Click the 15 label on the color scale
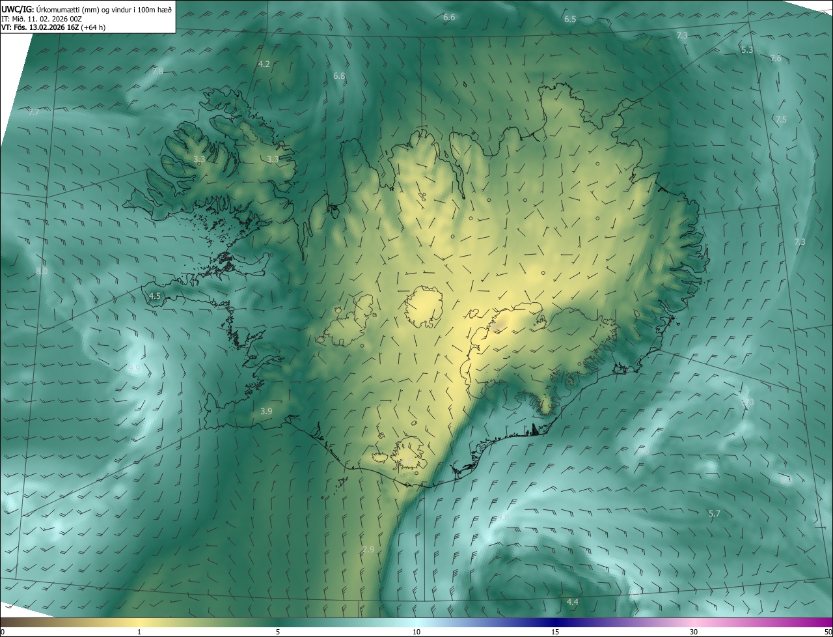Viewport: 833px width, 637px height. (555, 632)
